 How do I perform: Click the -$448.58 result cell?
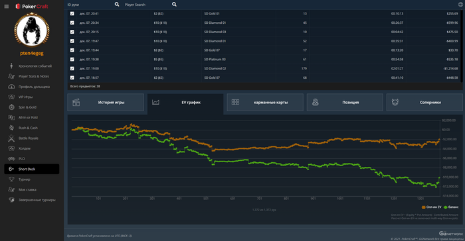[452, 77]
